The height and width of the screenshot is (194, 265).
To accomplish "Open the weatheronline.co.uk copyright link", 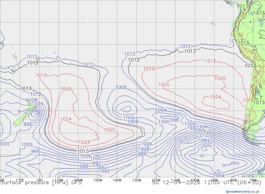I will click(x=243, y=192).
